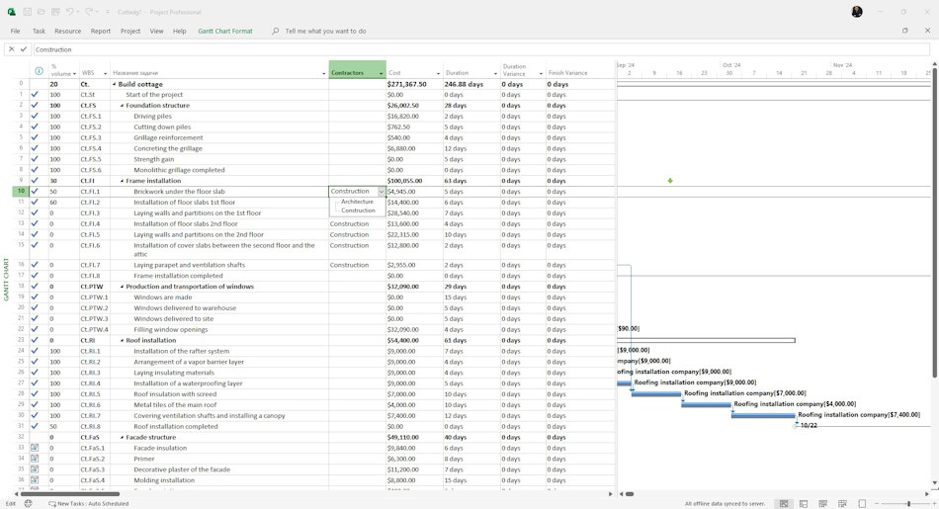Viewport: 939px width, 509px height.
Task: Choose Architecture from the dropdown list
Action: pos(357,202)
